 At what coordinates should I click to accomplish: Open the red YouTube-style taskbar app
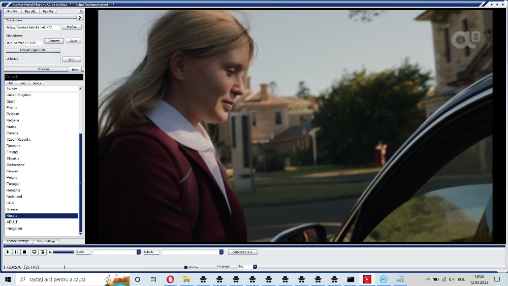367,279
